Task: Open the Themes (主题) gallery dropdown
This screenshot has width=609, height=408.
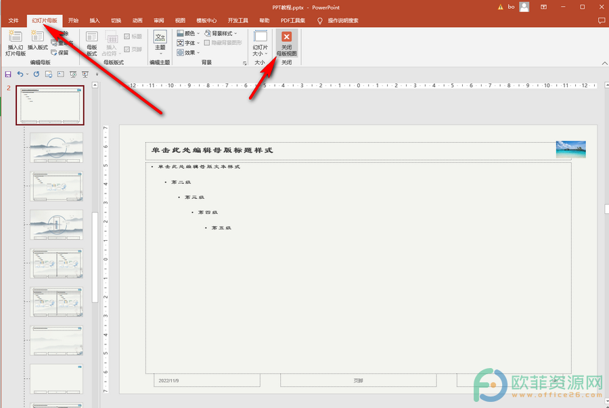Action: coord(160,43)
